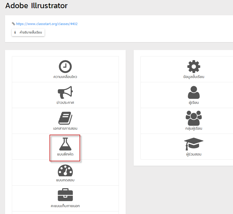Viewport: 233px width, 214px height.
Task: Select the ข้อมูลชั้นเรียน text label
Action: 194,77
